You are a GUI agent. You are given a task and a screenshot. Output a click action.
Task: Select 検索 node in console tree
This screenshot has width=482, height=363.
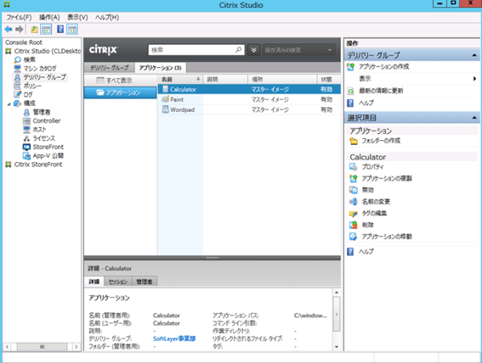30,59
